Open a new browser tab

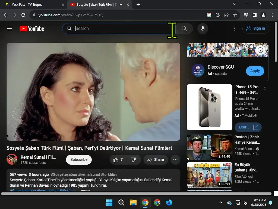pyautogui.click(x=138, y=5)
